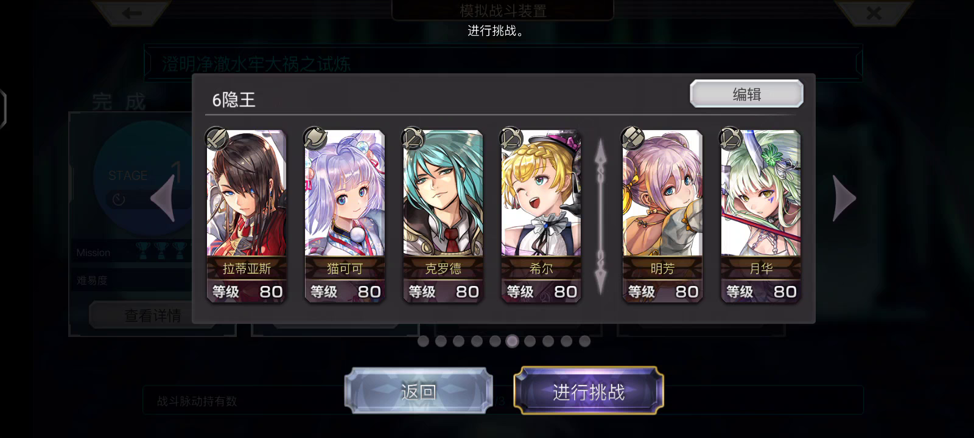974x438 pixels.
Task: Open party editing with 编辑 button
Action: (746, 94)
